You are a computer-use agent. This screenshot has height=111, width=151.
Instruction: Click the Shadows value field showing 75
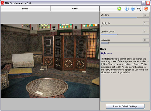146,15
